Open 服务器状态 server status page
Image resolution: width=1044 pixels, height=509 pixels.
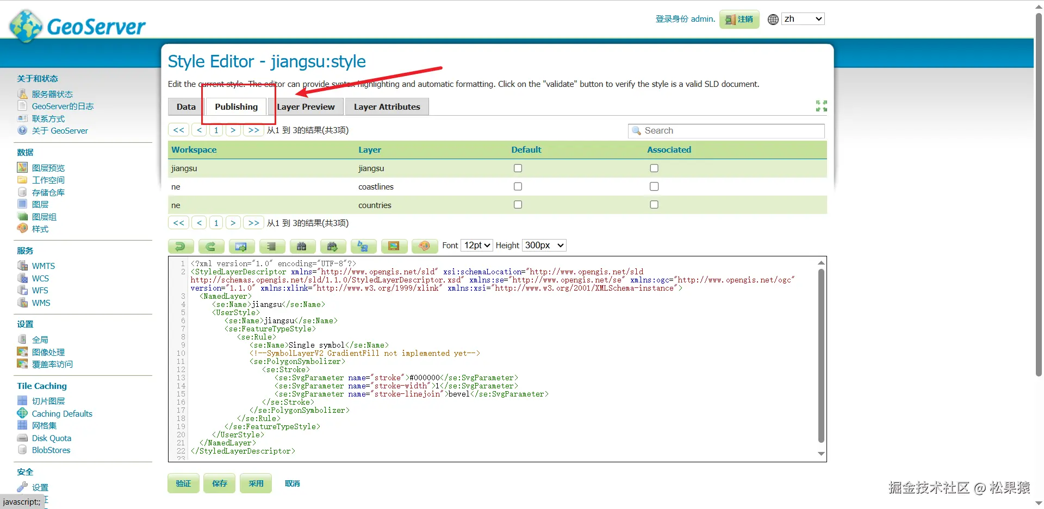point(52,94)
